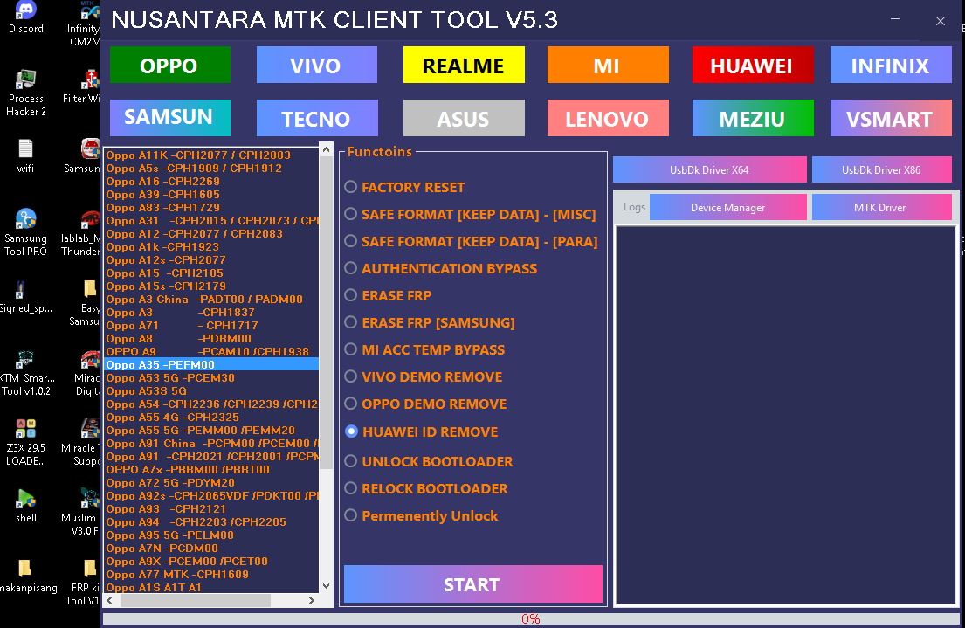Open the Miracle Digital desktop icon
The width and height of the screenshot is (965, 628).
pyautogui.click(x=88, y=372)
